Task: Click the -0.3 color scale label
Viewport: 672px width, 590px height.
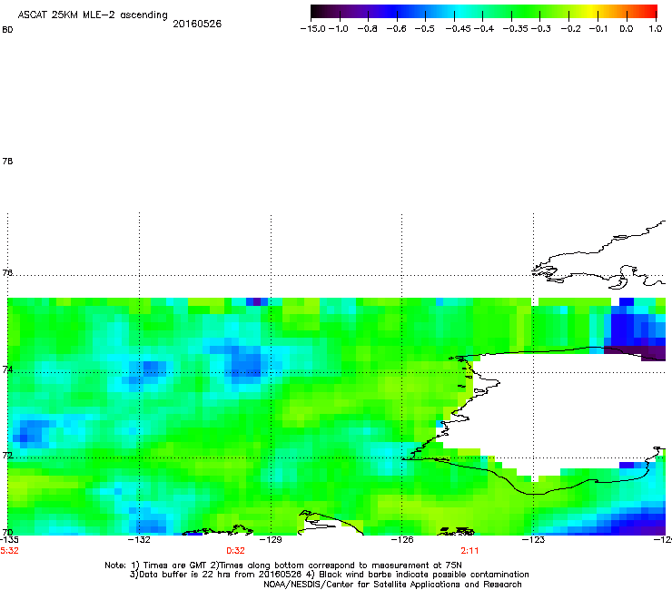Action: tap(541, 29)
